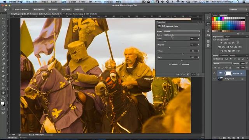Clip adjustment to layer icon in Properties
Viewport: 249px width, 140px height.
178,74
